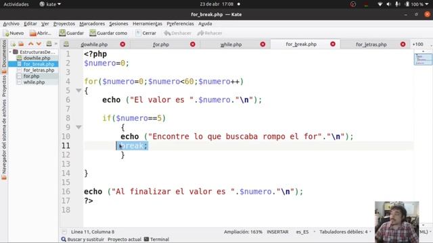Viewport: 433px width, 243px height.
Task: Open the Preferencias menu
Action: pyautogui.click(x=180, y=24)
